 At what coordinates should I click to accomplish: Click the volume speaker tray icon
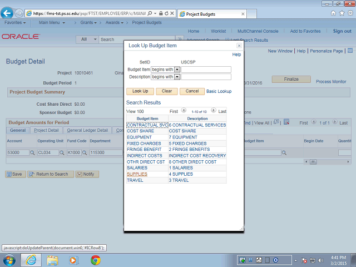tap(321, 260)
